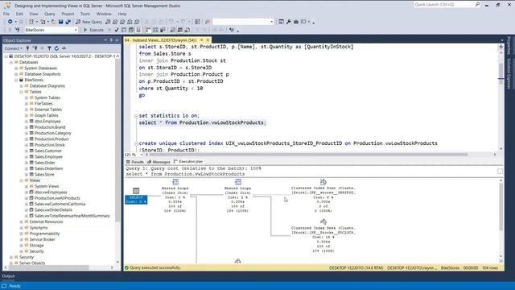Click the navigate back arrow icon

click(10, 22)
